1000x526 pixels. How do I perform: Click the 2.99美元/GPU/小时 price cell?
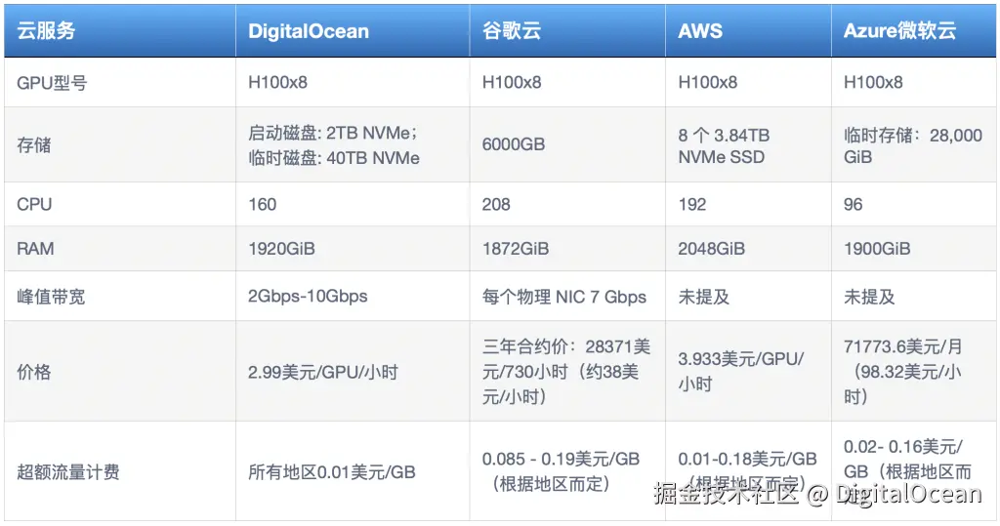pos(323,372)
